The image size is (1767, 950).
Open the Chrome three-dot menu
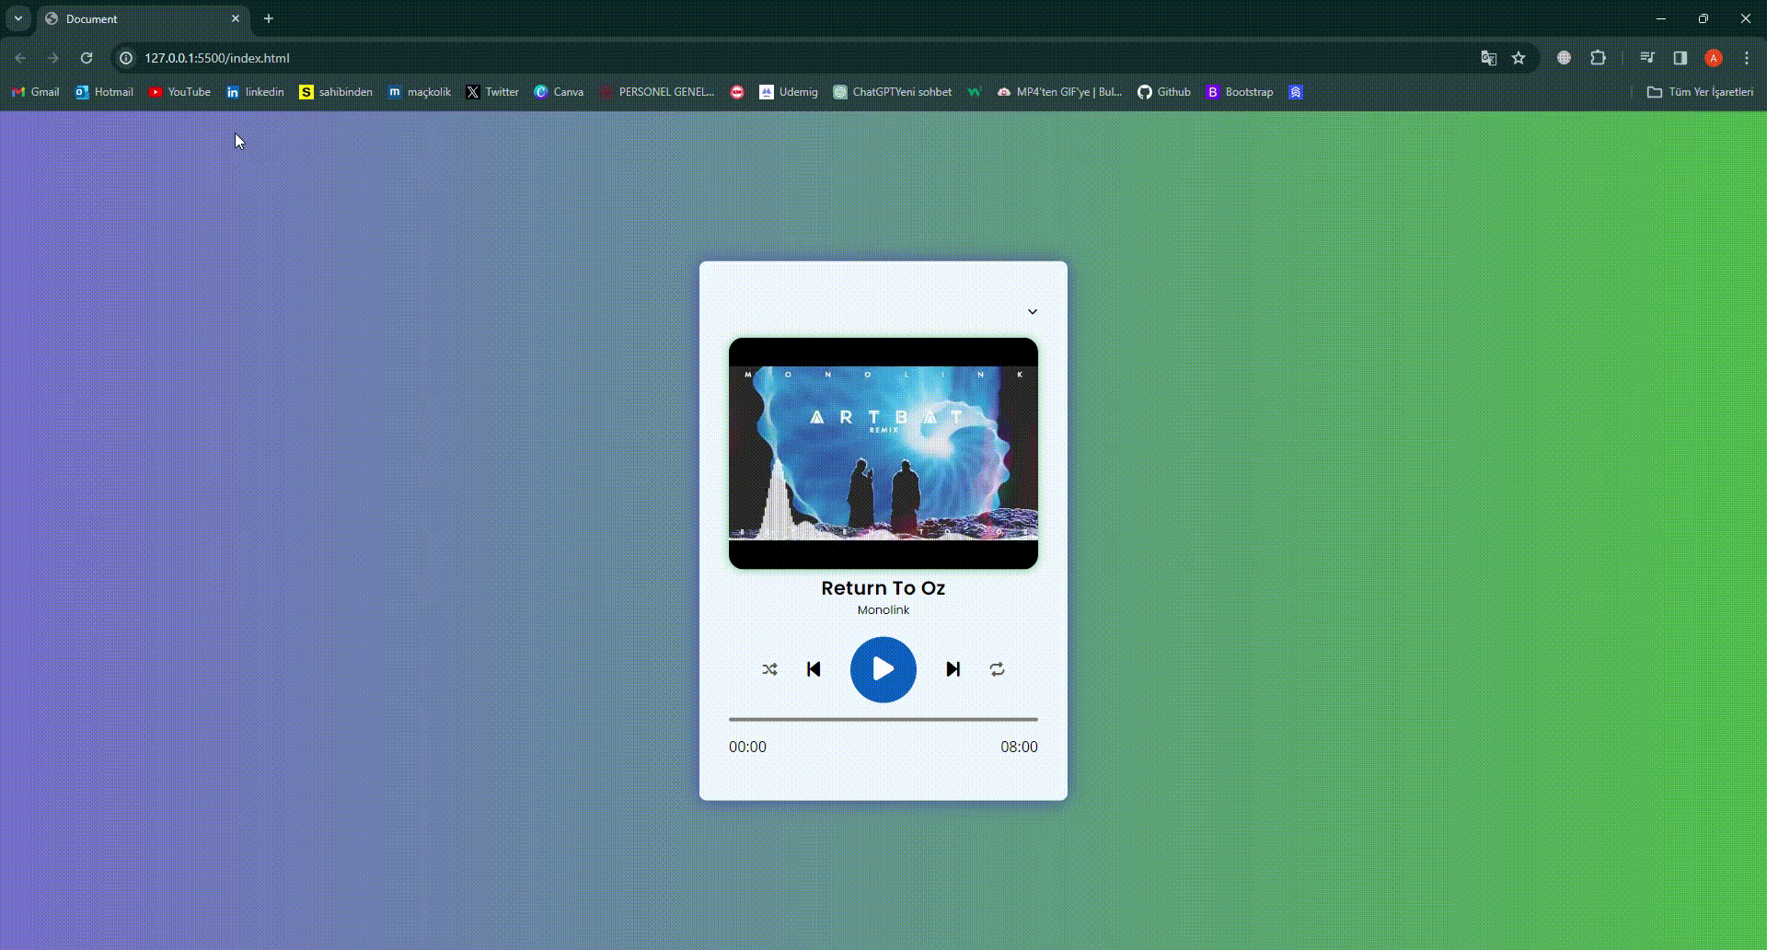pos(1747,58)
